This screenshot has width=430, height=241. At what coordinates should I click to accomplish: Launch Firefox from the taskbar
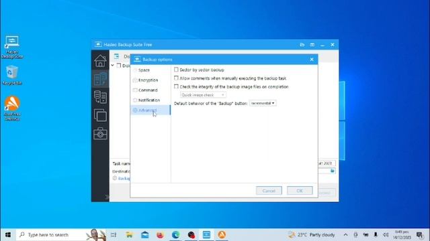(160, 235)
